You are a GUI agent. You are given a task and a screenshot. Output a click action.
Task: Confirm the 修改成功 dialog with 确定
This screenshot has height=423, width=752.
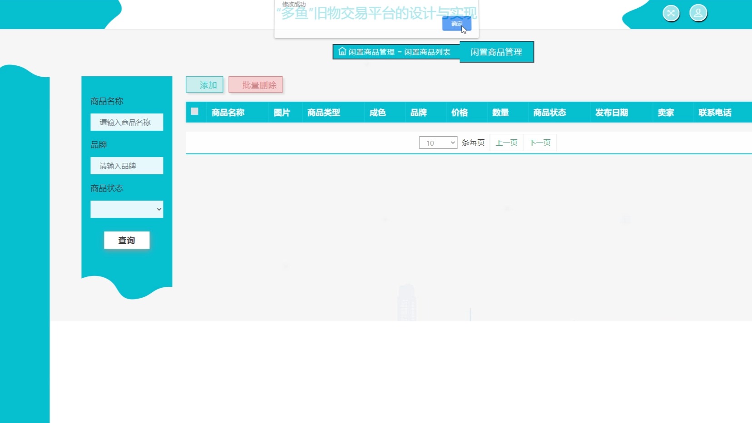point(456,24)
